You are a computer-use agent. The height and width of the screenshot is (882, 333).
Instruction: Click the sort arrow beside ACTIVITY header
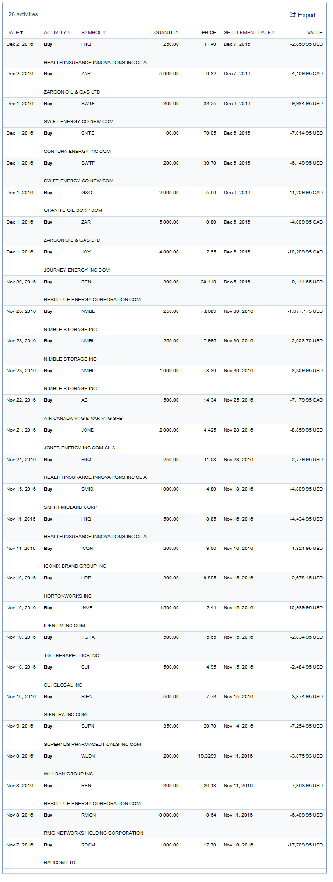[69, 33]
